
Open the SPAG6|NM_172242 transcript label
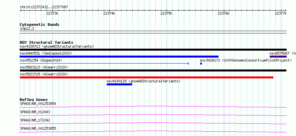pyautogui.click(x=35, y=120)
